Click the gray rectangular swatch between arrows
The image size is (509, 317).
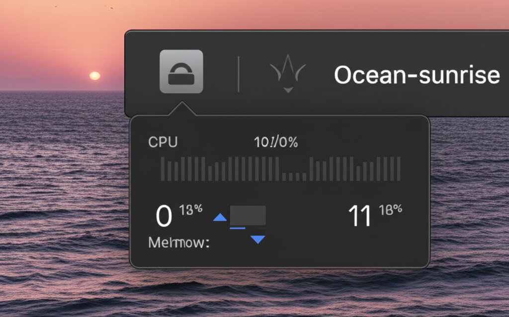pyautogui.click(x=248, y=216)
